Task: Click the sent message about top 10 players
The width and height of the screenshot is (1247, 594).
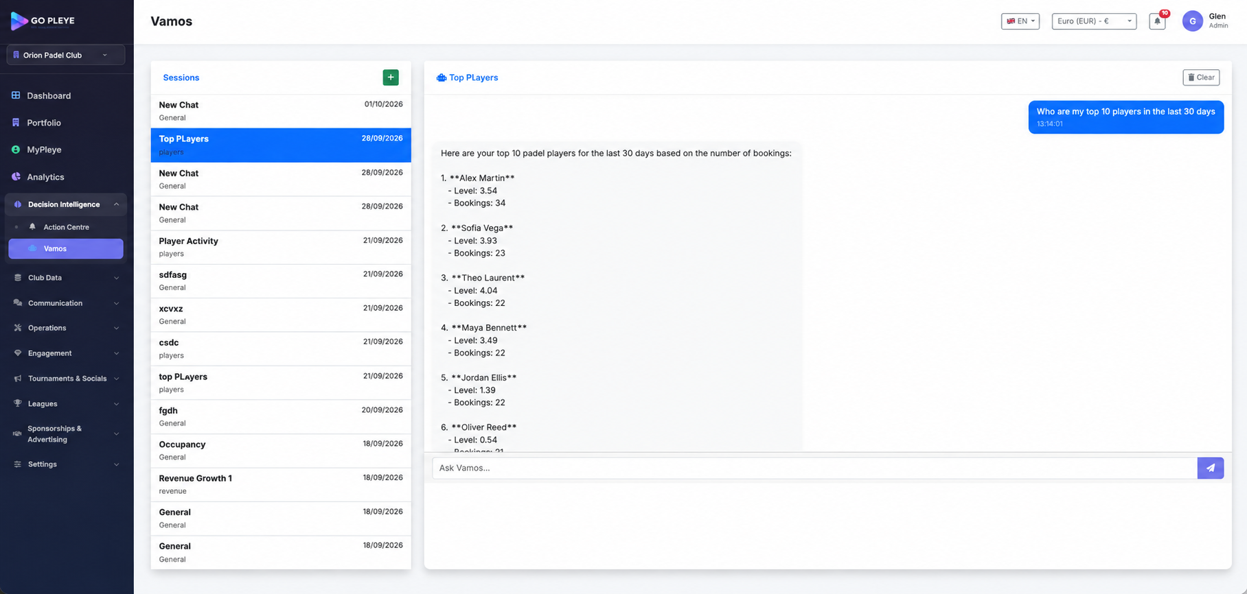Action: point(1126,117)
